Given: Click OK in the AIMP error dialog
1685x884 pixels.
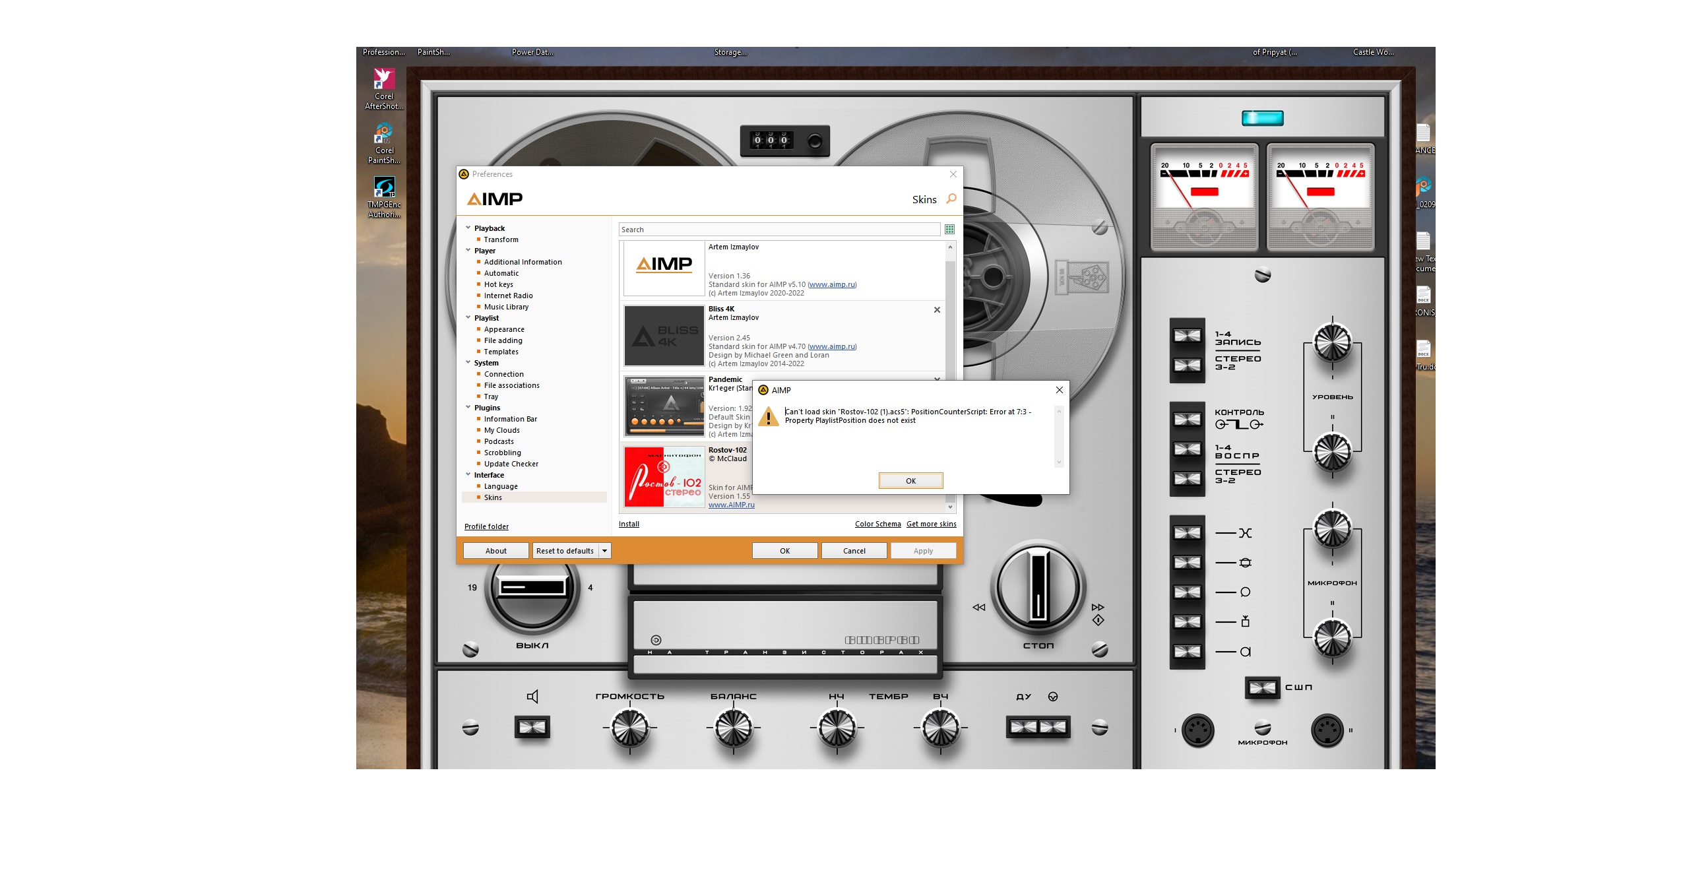Looking at the screenshot, I should coord(910,481).
